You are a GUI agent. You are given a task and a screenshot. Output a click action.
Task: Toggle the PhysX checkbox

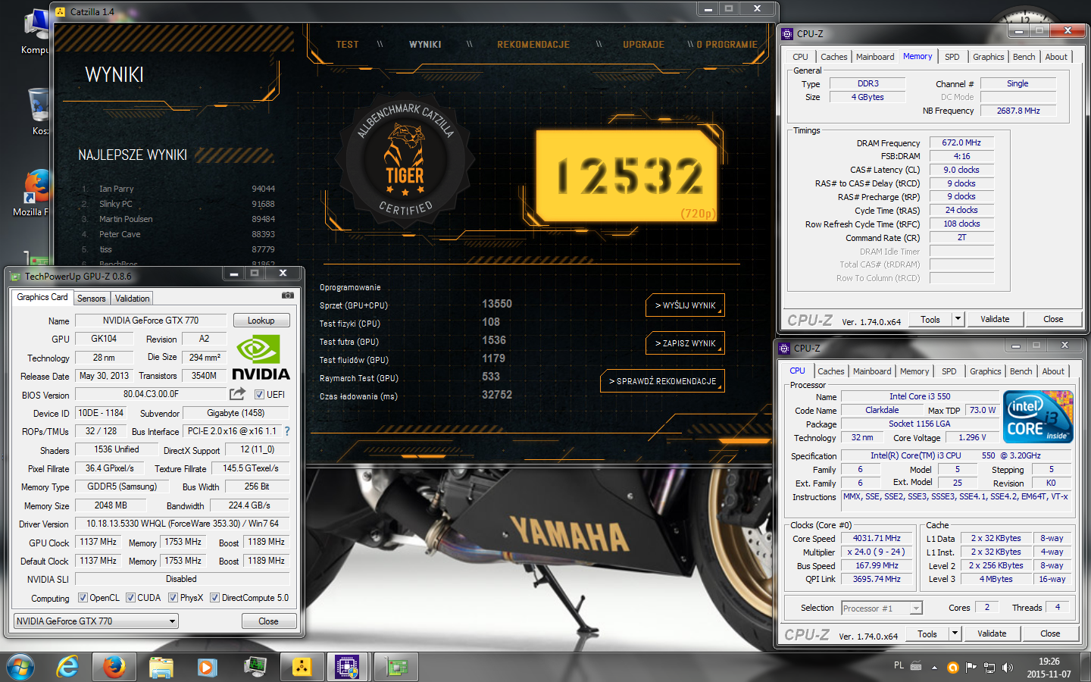[x=173, y=598]
